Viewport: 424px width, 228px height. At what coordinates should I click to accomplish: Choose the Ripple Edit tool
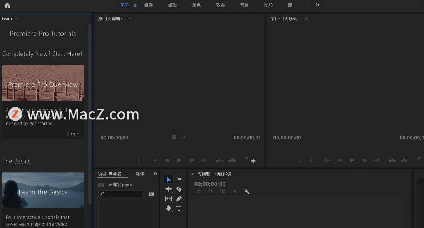pos(168,189)
